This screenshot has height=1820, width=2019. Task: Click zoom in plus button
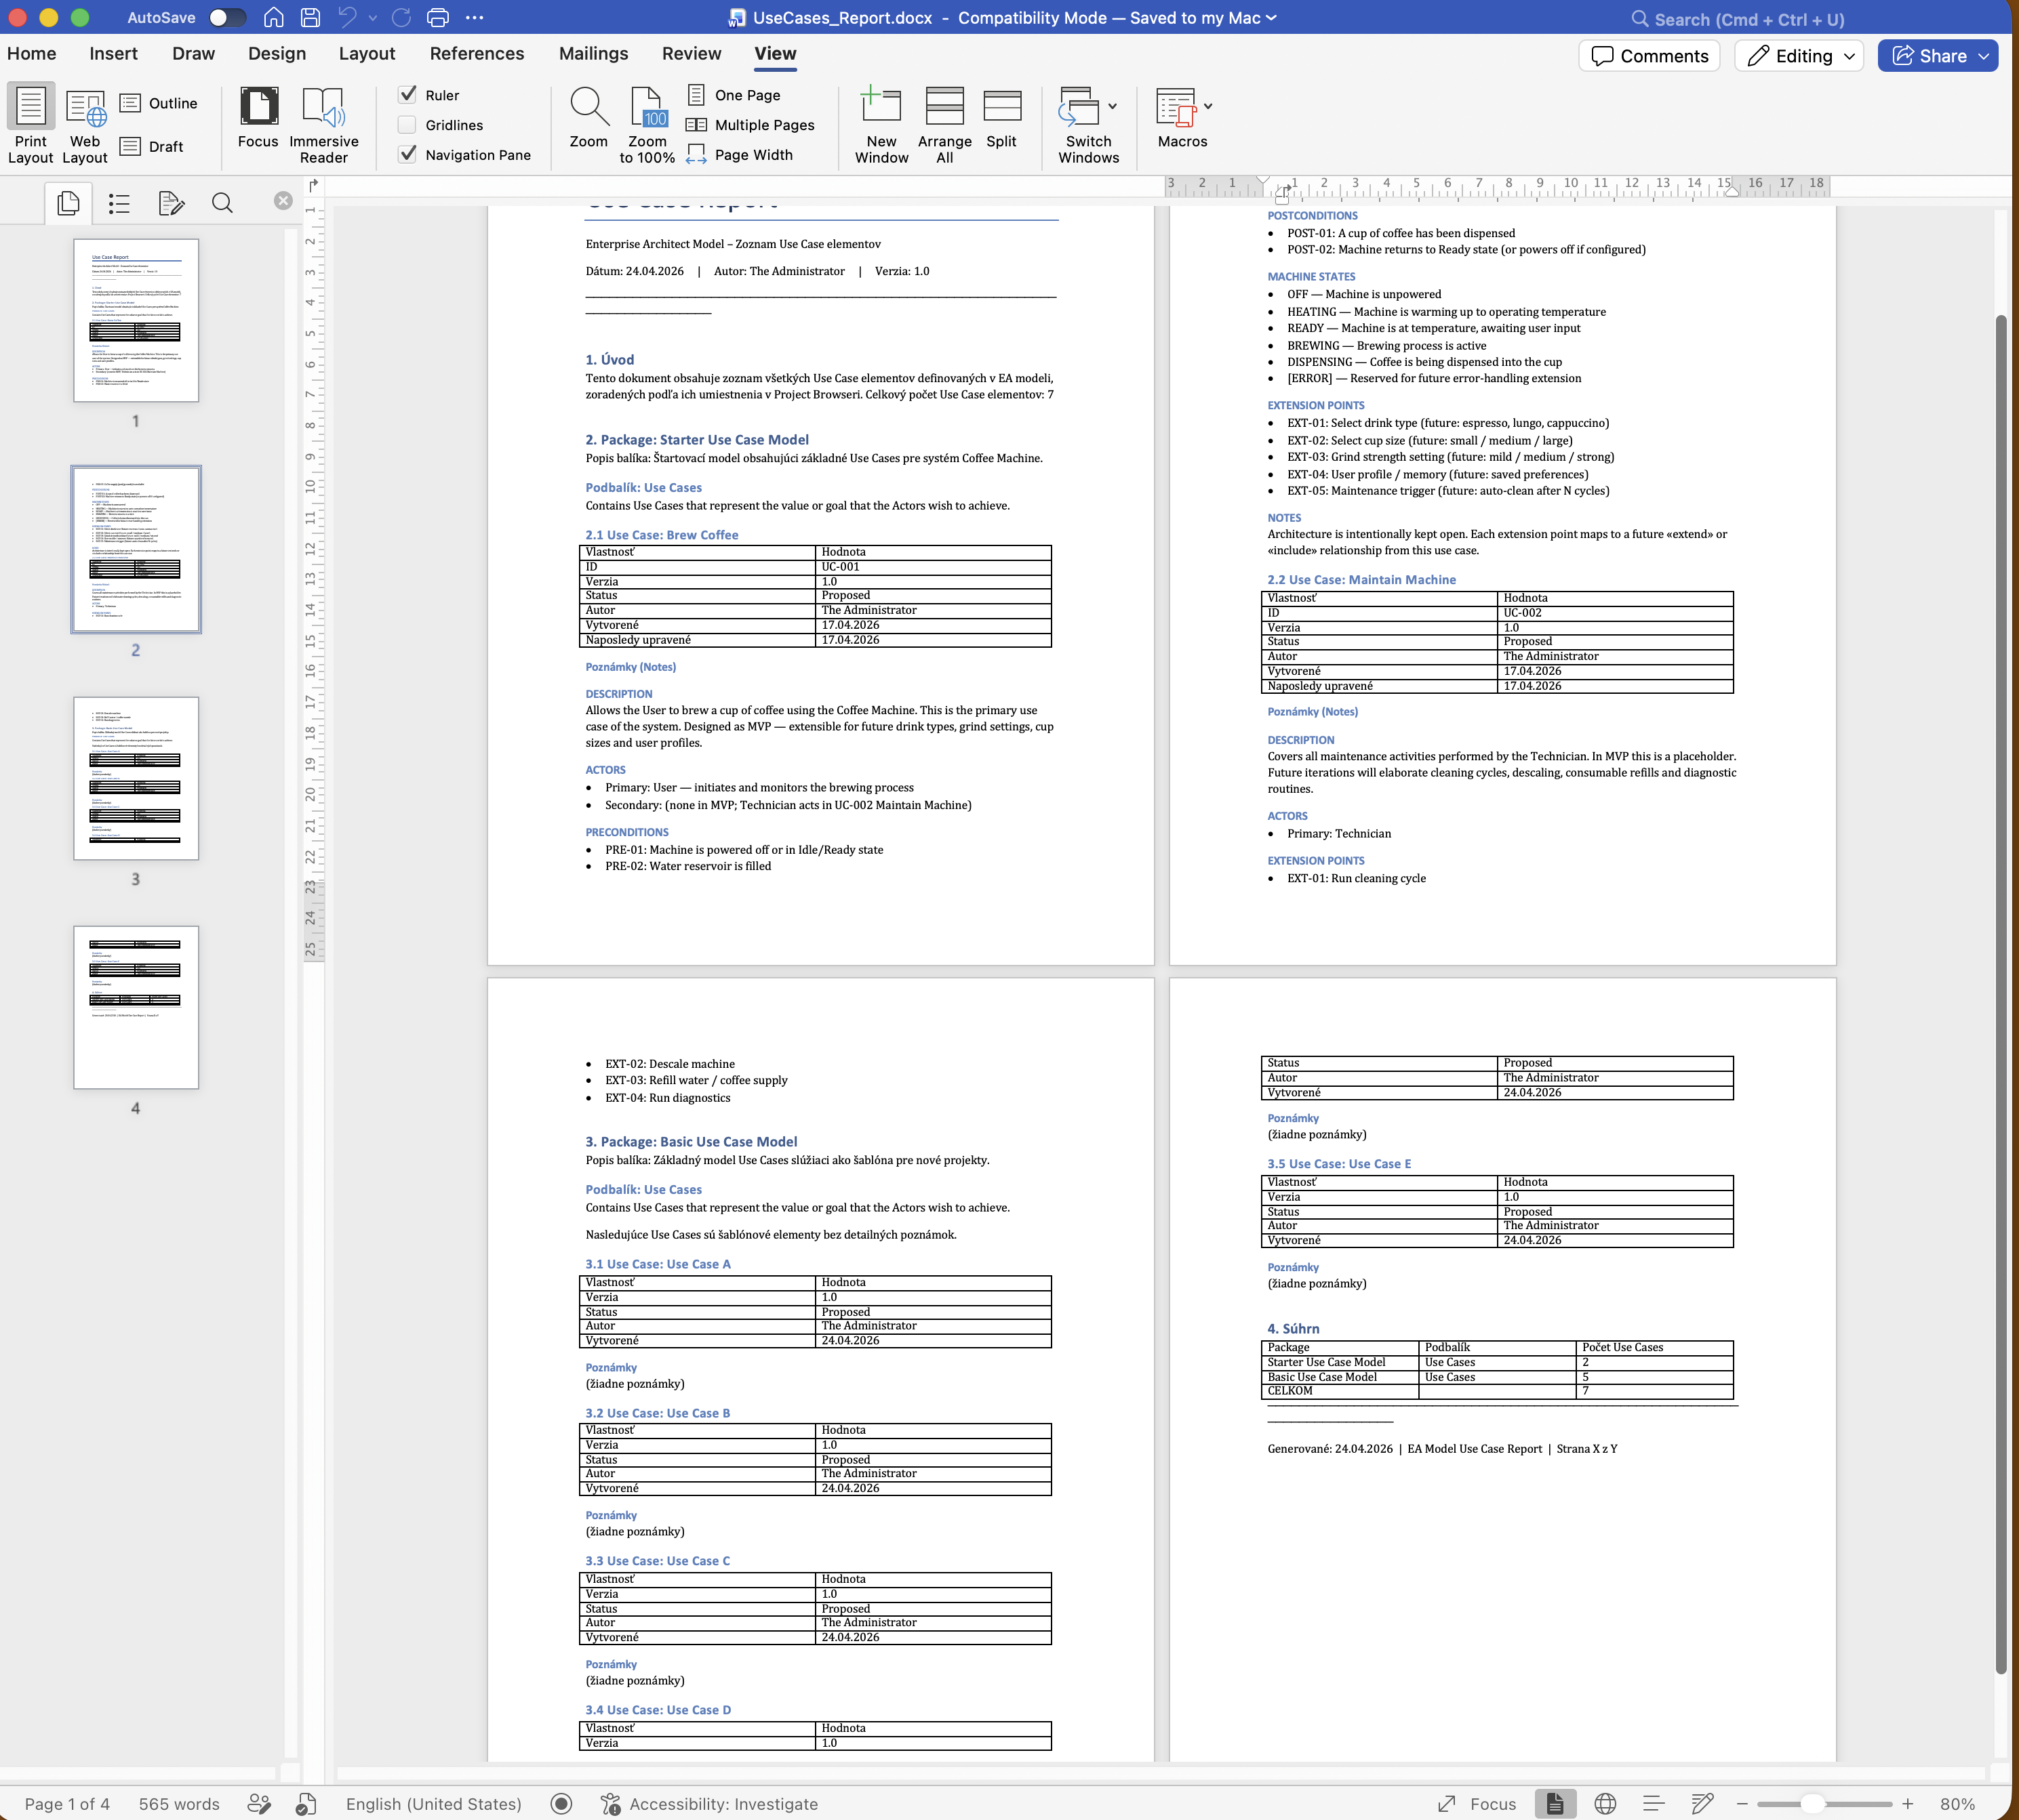point(1908,1803)
